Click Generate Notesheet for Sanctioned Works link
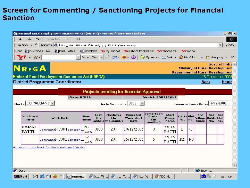This screenshot has width=250, height=188. pos(49,147)
